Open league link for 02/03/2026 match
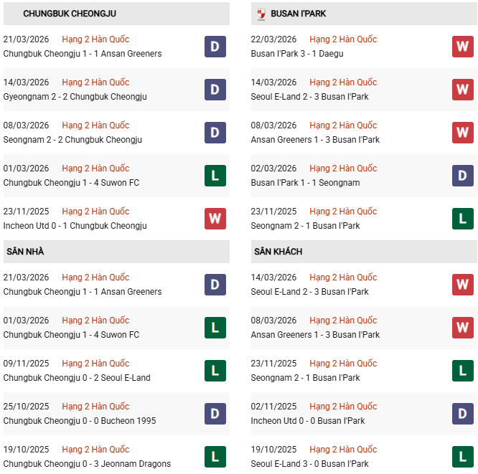Viewport: 478px width, 474px height. click(x=343, y=169)
